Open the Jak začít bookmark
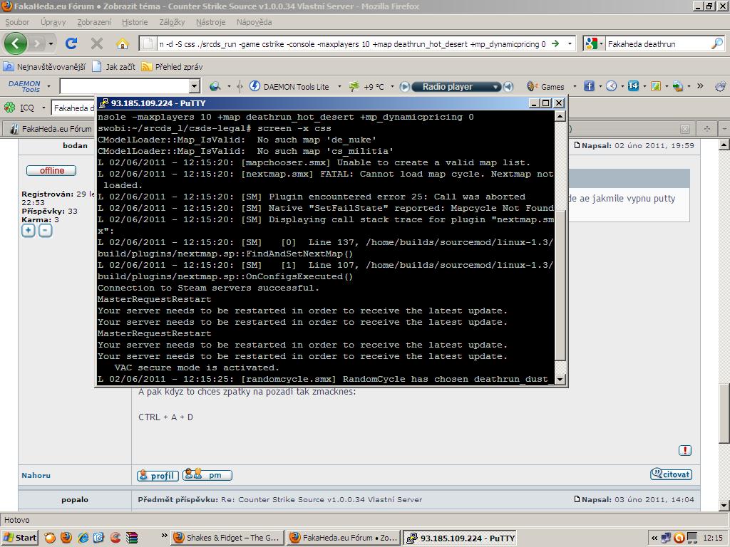 tap(114, 66)
